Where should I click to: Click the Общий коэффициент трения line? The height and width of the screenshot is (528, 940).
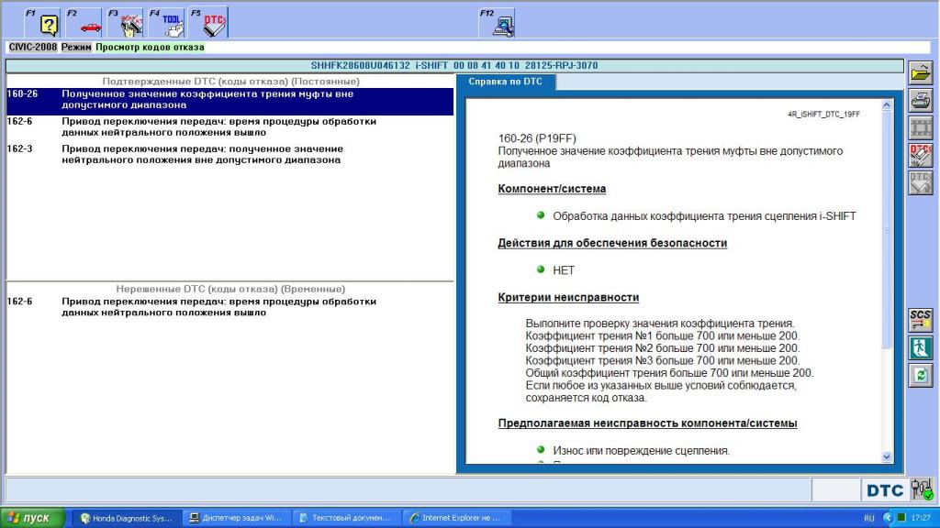point(669,374)
